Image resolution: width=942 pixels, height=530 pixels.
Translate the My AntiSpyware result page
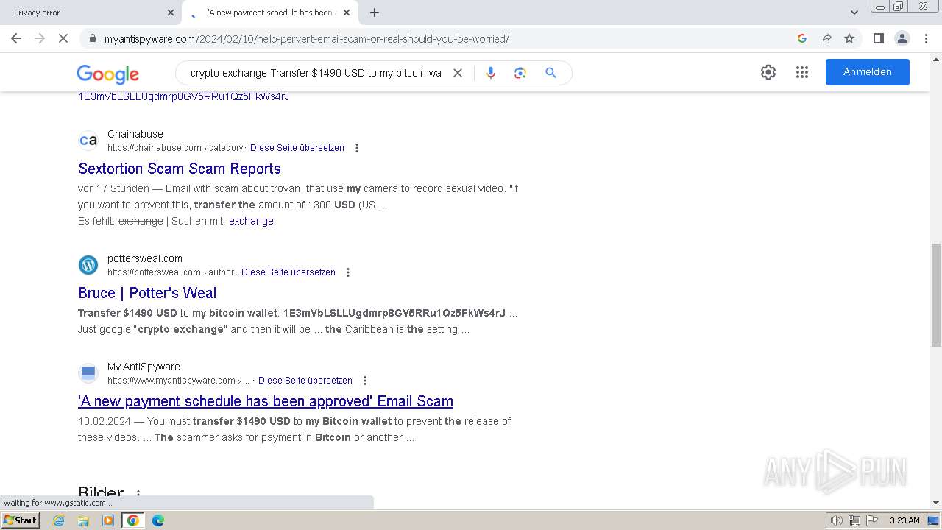(x=305, y=381)
